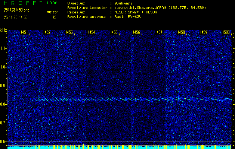
Task: Click the 1458 time marker
Action: [181, 32]
